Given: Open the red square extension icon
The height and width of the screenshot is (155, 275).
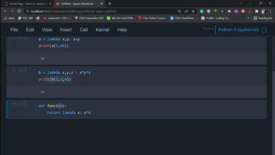Looking at the screenshot, I should point(243,11).
